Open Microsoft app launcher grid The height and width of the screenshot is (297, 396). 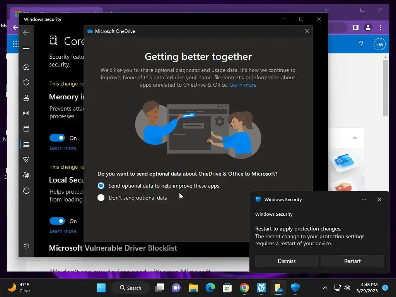click(15, 44)
